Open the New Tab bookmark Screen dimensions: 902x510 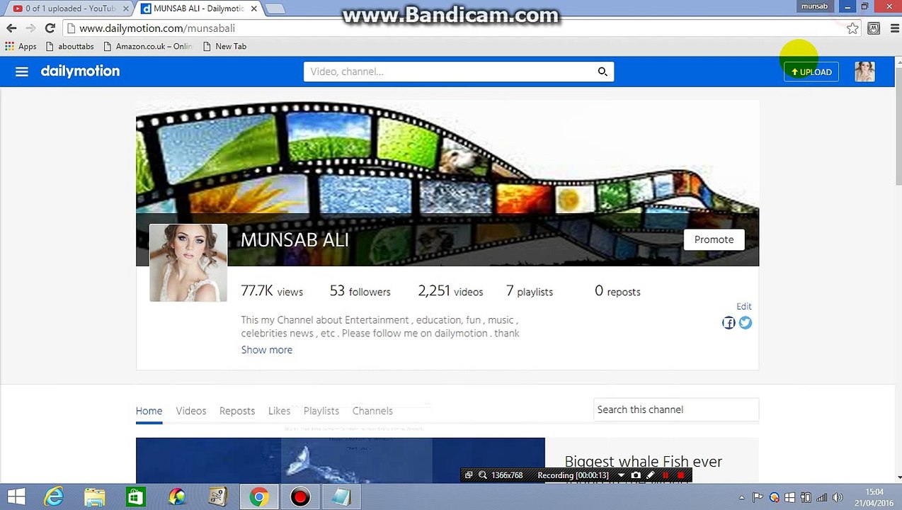(x=224, y=46)
